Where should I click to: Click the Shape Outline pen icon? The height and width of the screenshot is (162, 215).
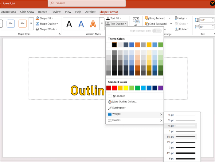click(x=37, y=24)
